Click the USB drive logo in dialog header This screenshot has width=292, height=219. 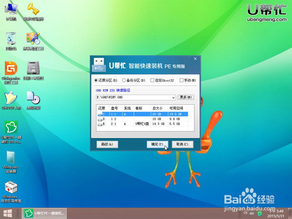[99, 65]
